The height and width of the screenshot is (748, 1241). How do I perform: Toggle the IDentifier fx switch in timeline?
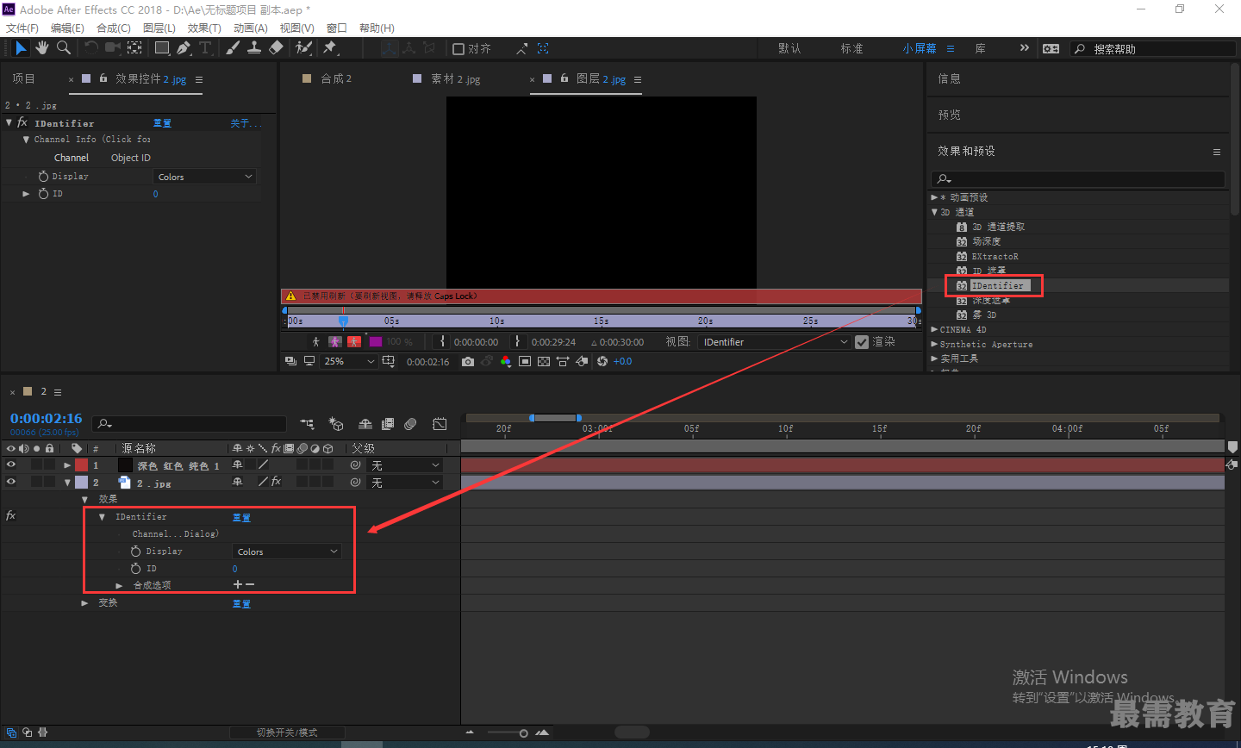pos(10,516)
